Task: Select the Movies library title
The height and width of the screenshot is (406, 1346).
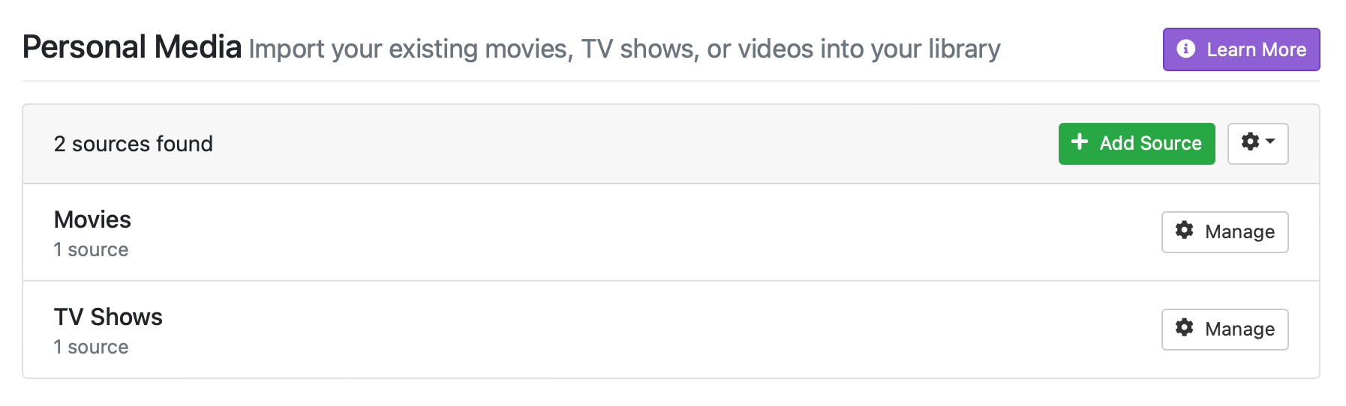Action: [x=92, y=219]
